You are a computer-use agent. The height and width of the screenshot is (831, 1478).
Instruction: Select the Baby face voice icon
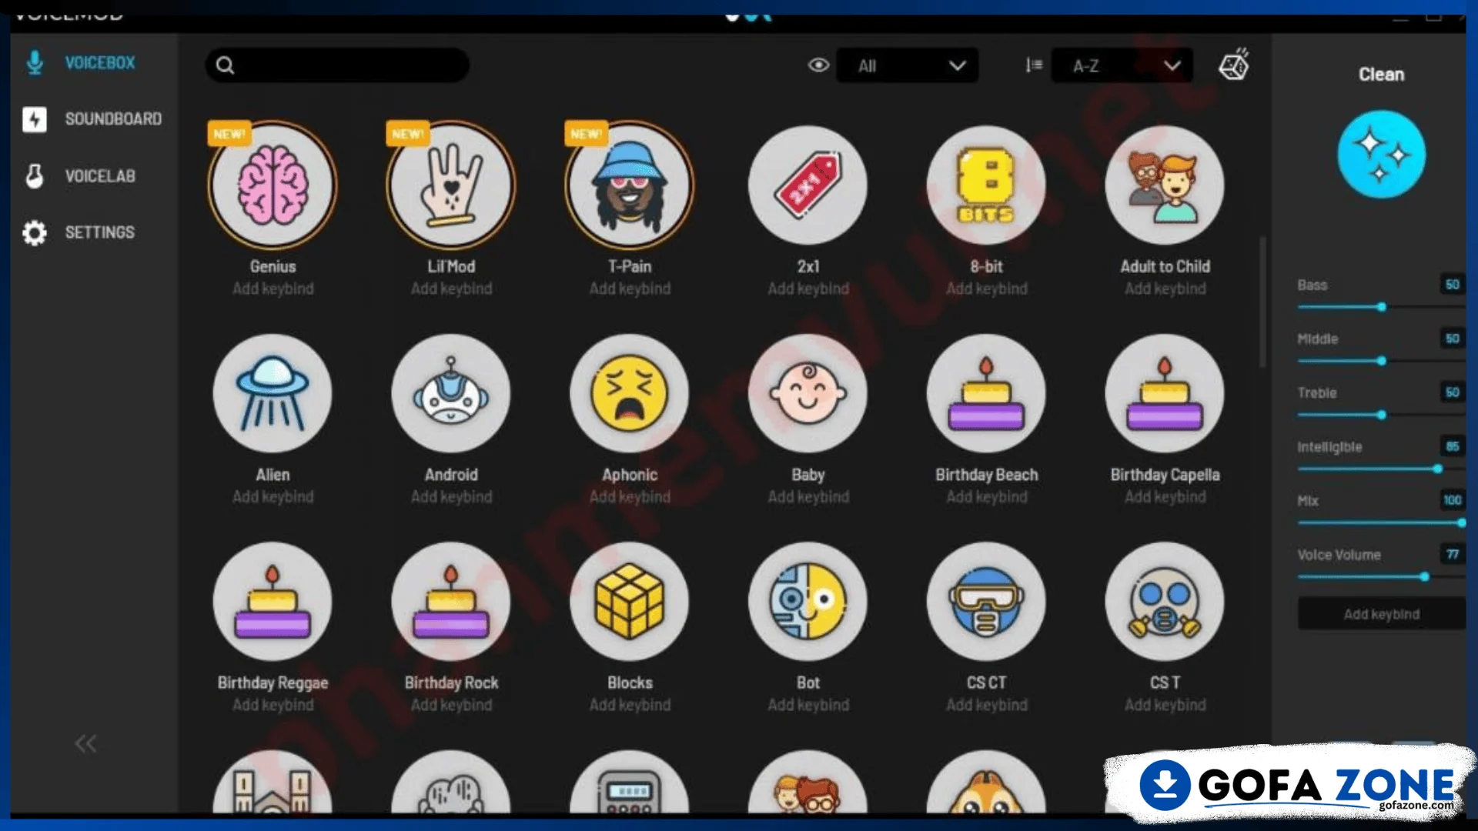[808, 393]
